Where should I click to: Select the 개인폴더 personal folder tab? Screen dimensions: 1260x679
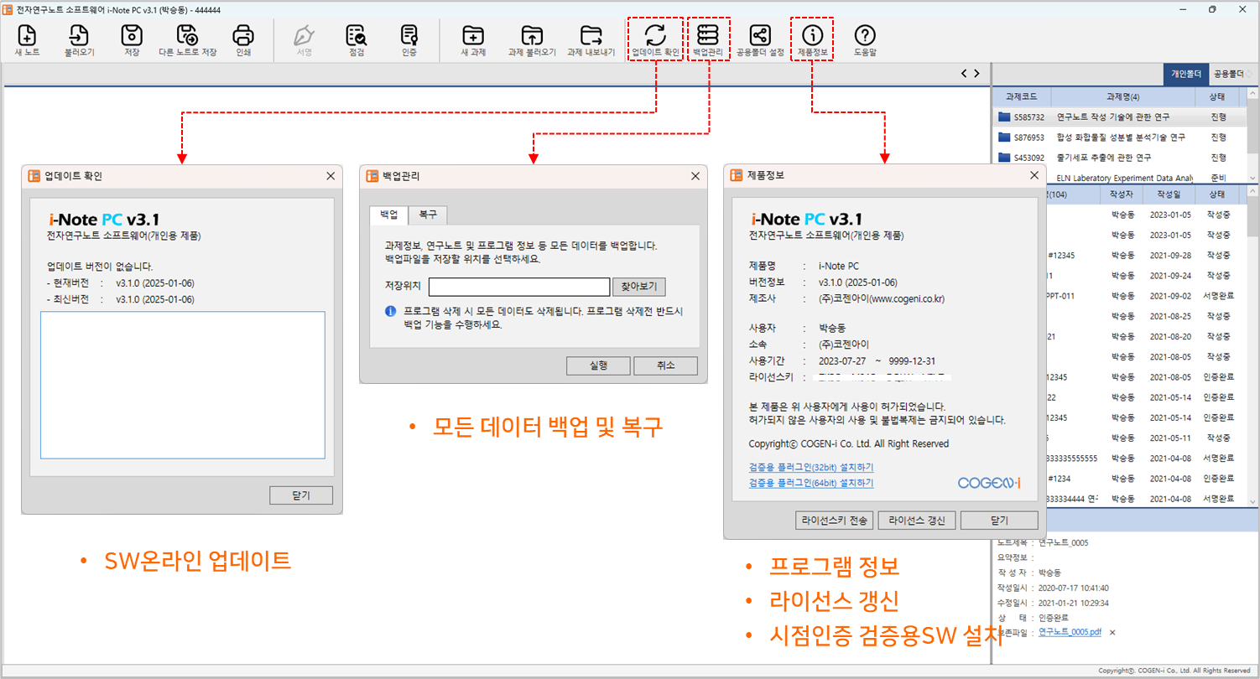1186,74
